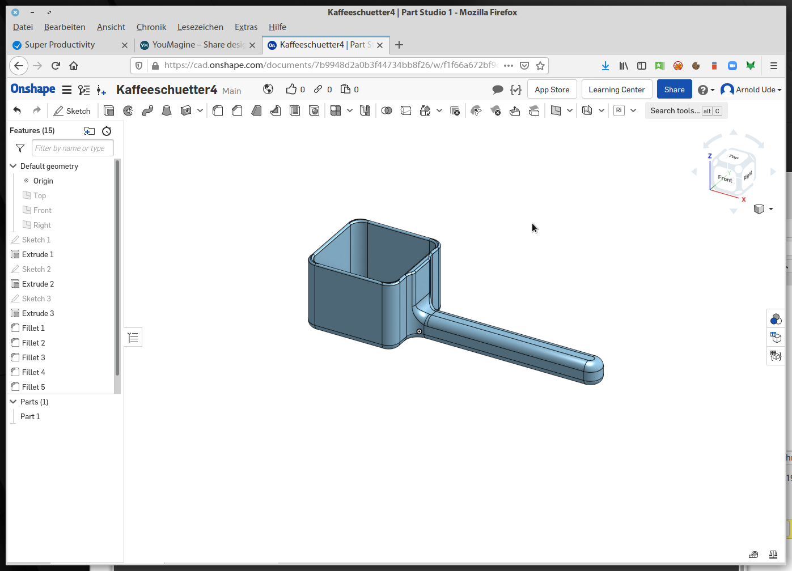Click the undo arrow

[x=17, y=111]
